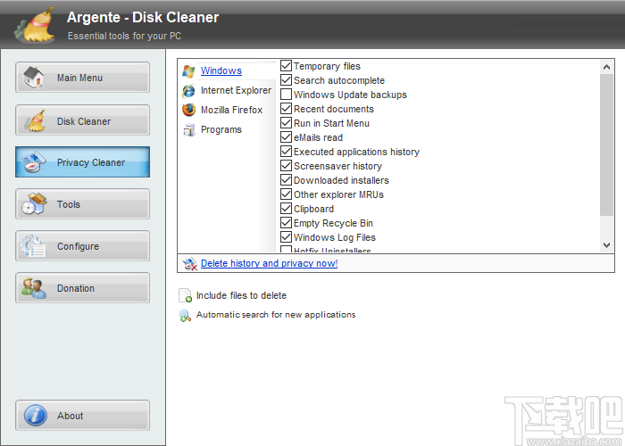This screenshot has height=446, width=625.
Task: Open the Programs category
Action: pyautogui.click(x=221, y=130)
